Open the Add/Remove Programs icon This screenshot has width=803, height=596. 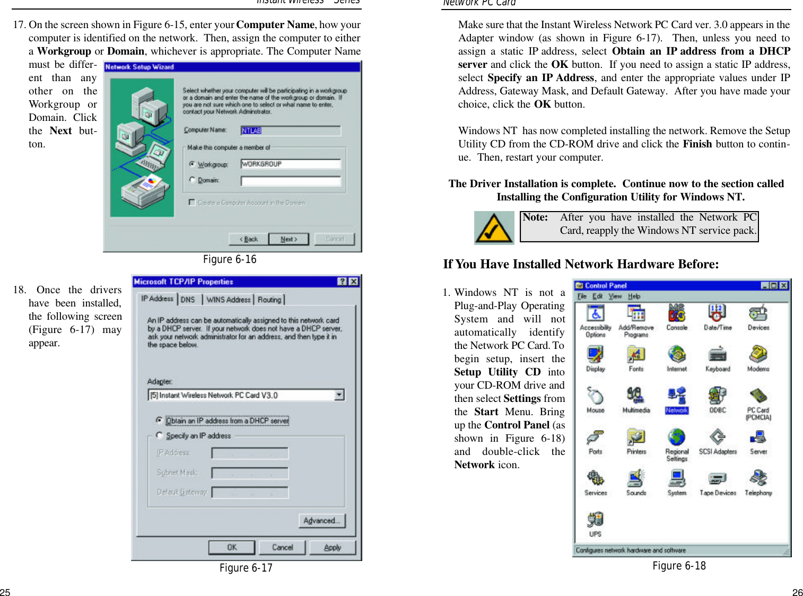[636, 321]
